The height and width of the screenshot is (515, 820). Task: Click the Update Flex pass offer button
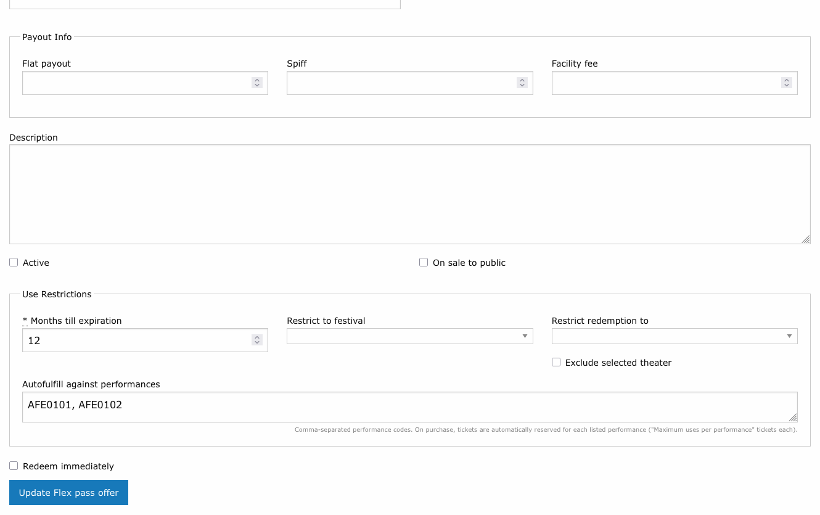(68, 493)
